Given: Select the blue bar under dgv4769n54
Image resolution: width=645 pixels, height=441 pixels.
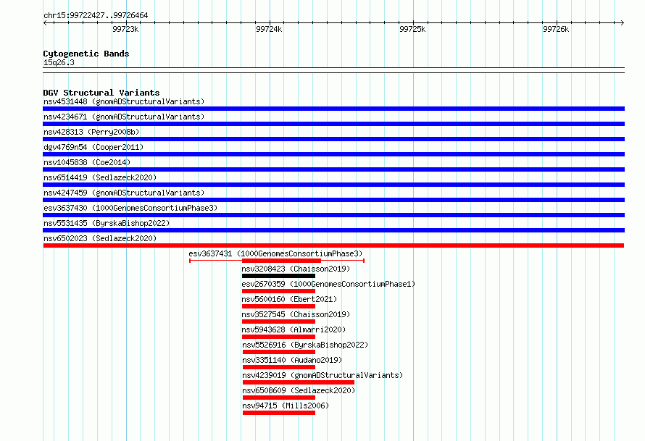Looking at the screenshot, I should (x=333, y=154).
